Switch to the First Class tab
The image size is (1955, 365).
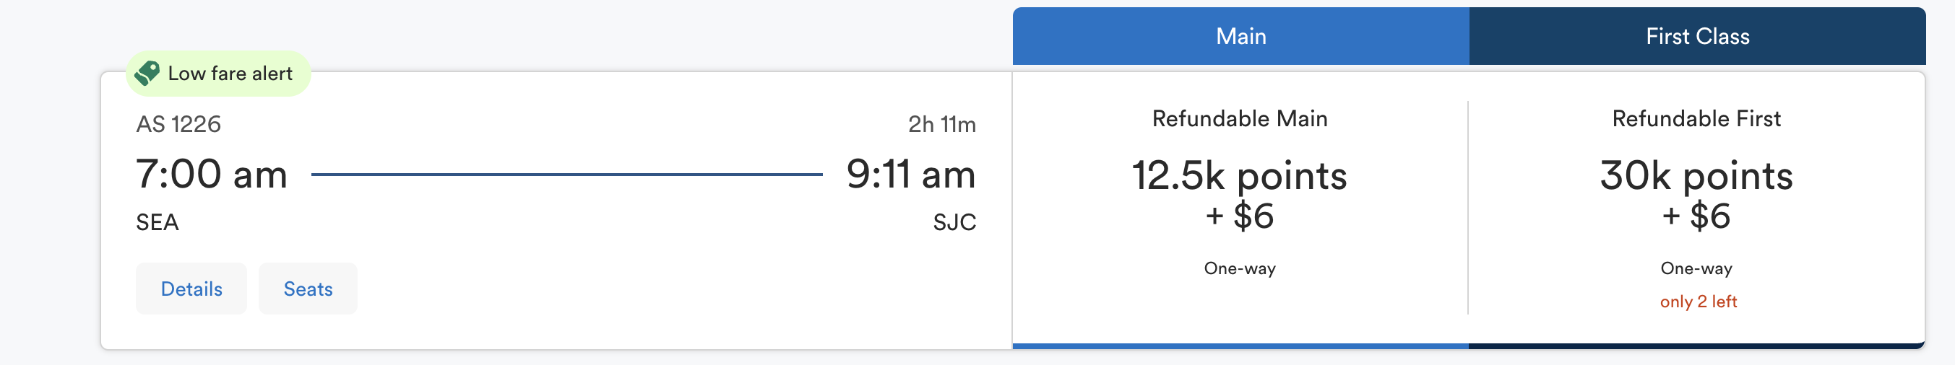pos(1697,36)
